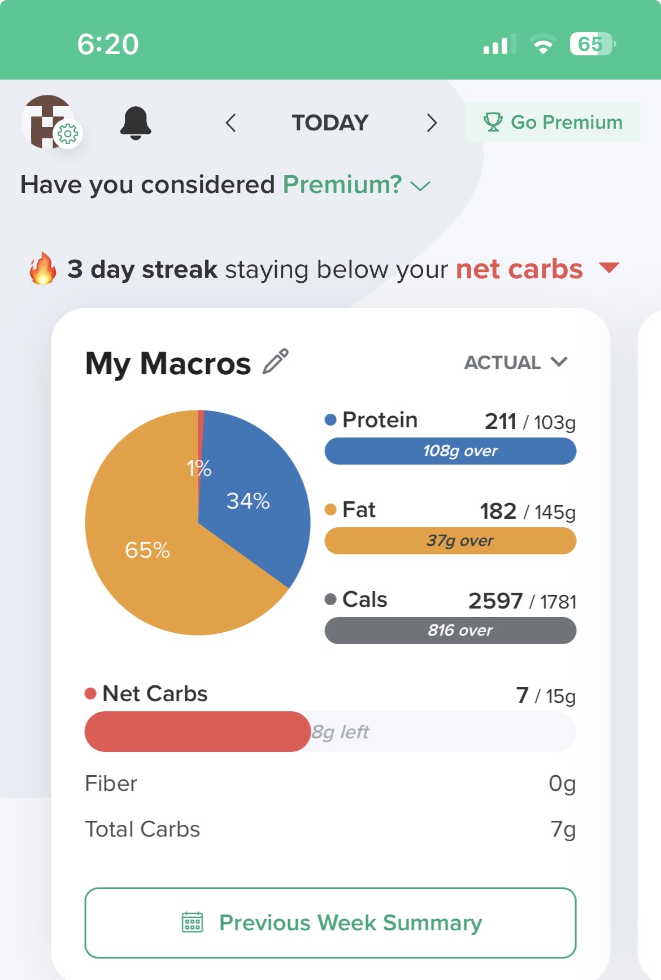The width and height of the screenshot is (661, 980).
Task: Expand the 'Have you considered Premium?' chevron
Action: pyautogui.click(x=420, y=186)
